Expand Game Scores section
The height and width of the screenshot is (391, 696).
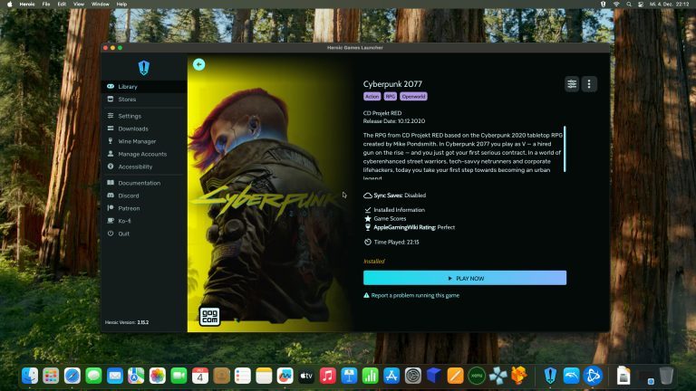385,218
